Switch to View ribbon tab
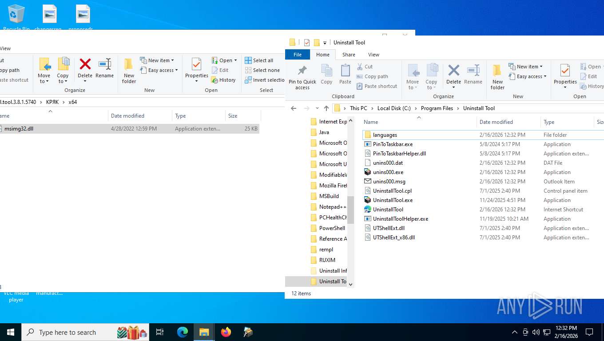This screenshot has width=604, height=341. tap(374, 55)
